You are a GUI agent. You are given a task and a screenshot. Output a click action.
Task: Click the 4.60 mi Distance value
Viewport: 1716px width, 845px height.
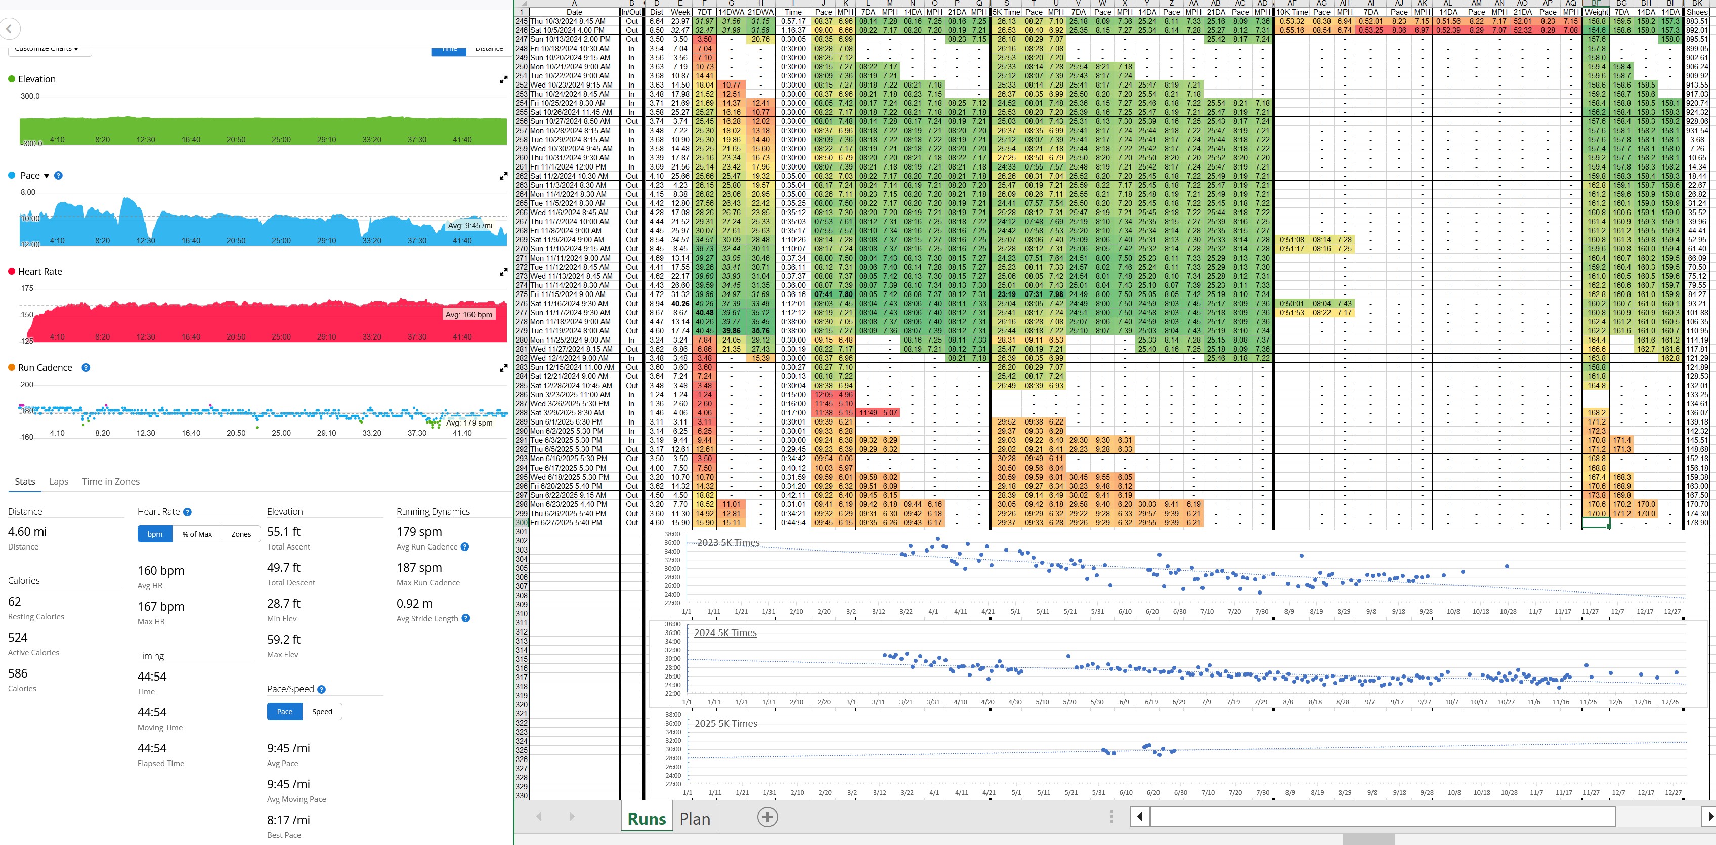pyautogui.click(x=27, y=532)
